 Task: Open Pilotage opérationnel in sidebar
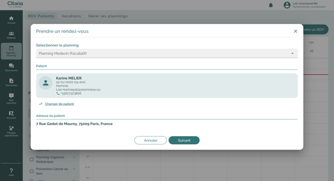[11, 131]
